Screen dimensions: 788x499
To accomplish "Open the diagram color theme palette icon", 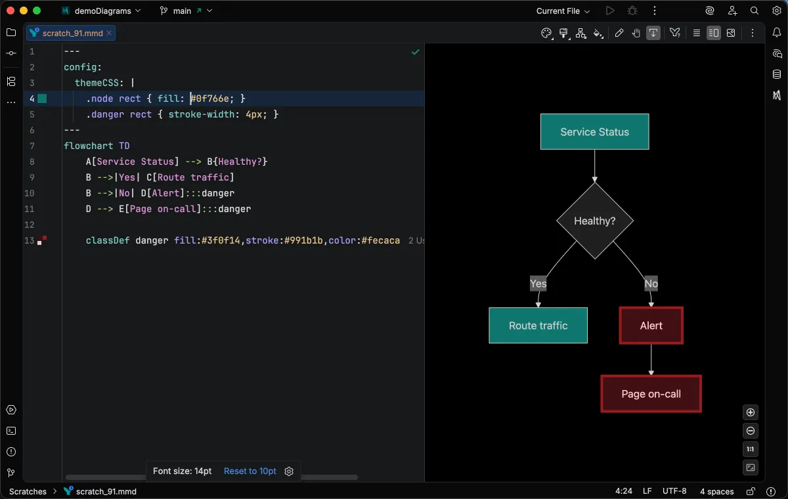I will (546, 32).
